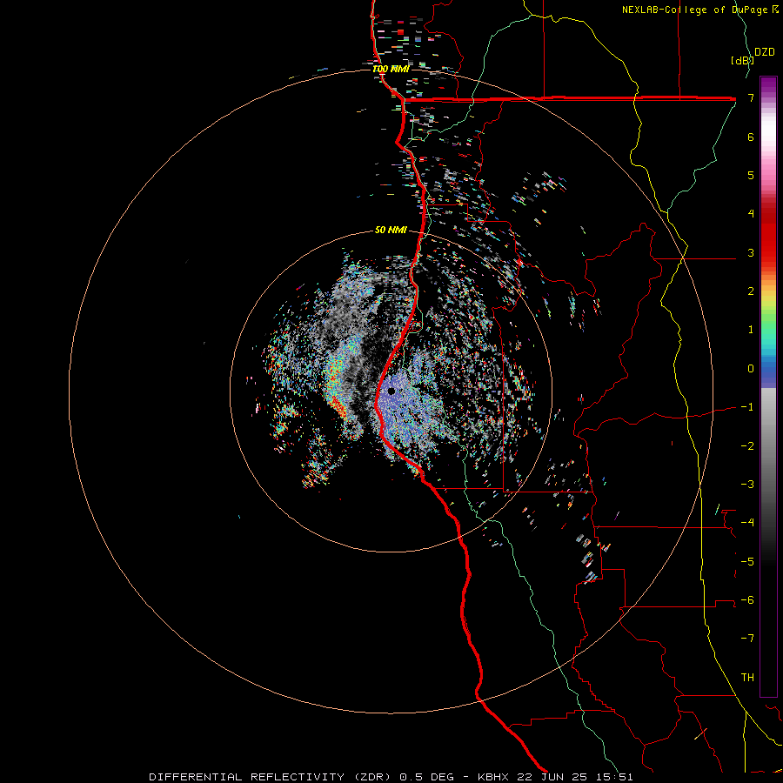The width and height of the screenshot is (783, 783).
Task: Click 'DIFFERENTIAL REFLECTIVITY (ZDR)' in the footer title
Action: point(271,777)
